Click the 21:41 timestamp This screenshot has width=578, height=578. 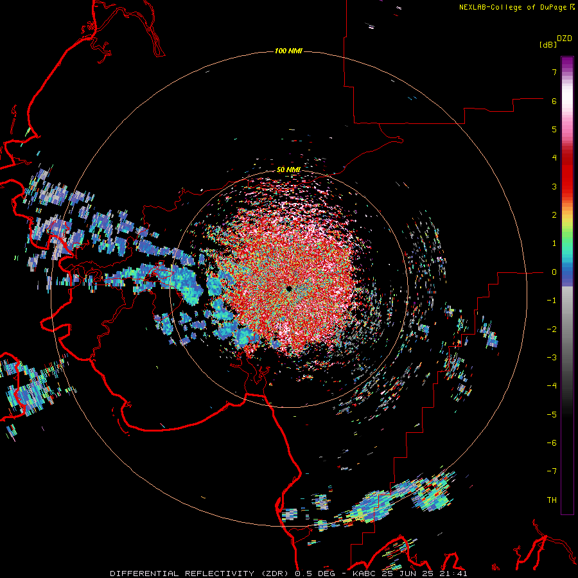point(453,574)
